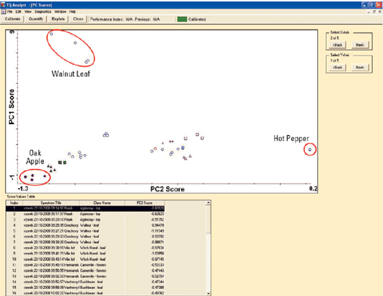Click the Class Name column header
The width and height of the screenshot is (383, 296).
102,203
